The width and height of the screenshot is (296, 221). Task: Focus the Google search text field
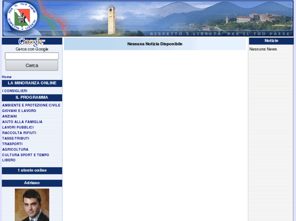(x=32, y=56)
